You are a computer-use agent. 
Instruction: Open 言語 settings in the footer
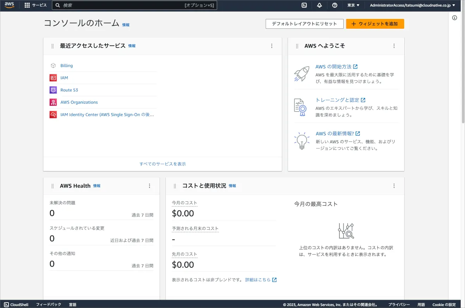point(72,305)
